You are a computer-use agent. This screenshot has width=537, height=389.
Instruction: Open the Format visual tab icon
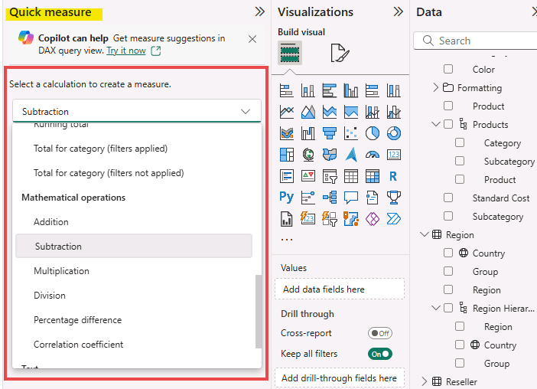[x=339, y=53]
